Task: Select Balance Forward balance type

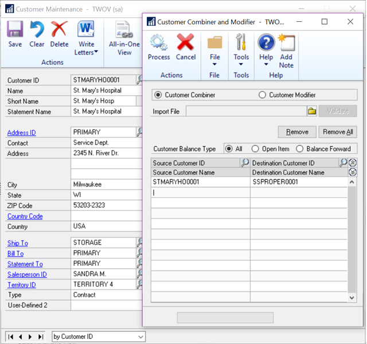Action: pos(299,149)
